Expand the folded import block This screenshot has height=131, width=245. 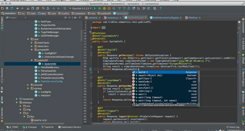91,28
